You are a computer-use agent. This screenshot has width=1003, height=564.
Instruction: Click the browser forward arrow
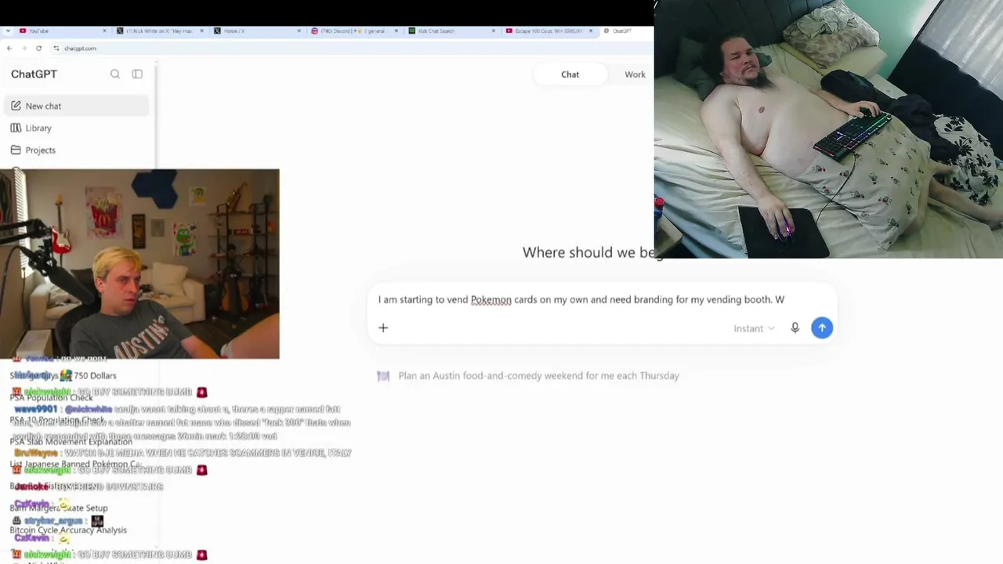[x=24, y=48]
